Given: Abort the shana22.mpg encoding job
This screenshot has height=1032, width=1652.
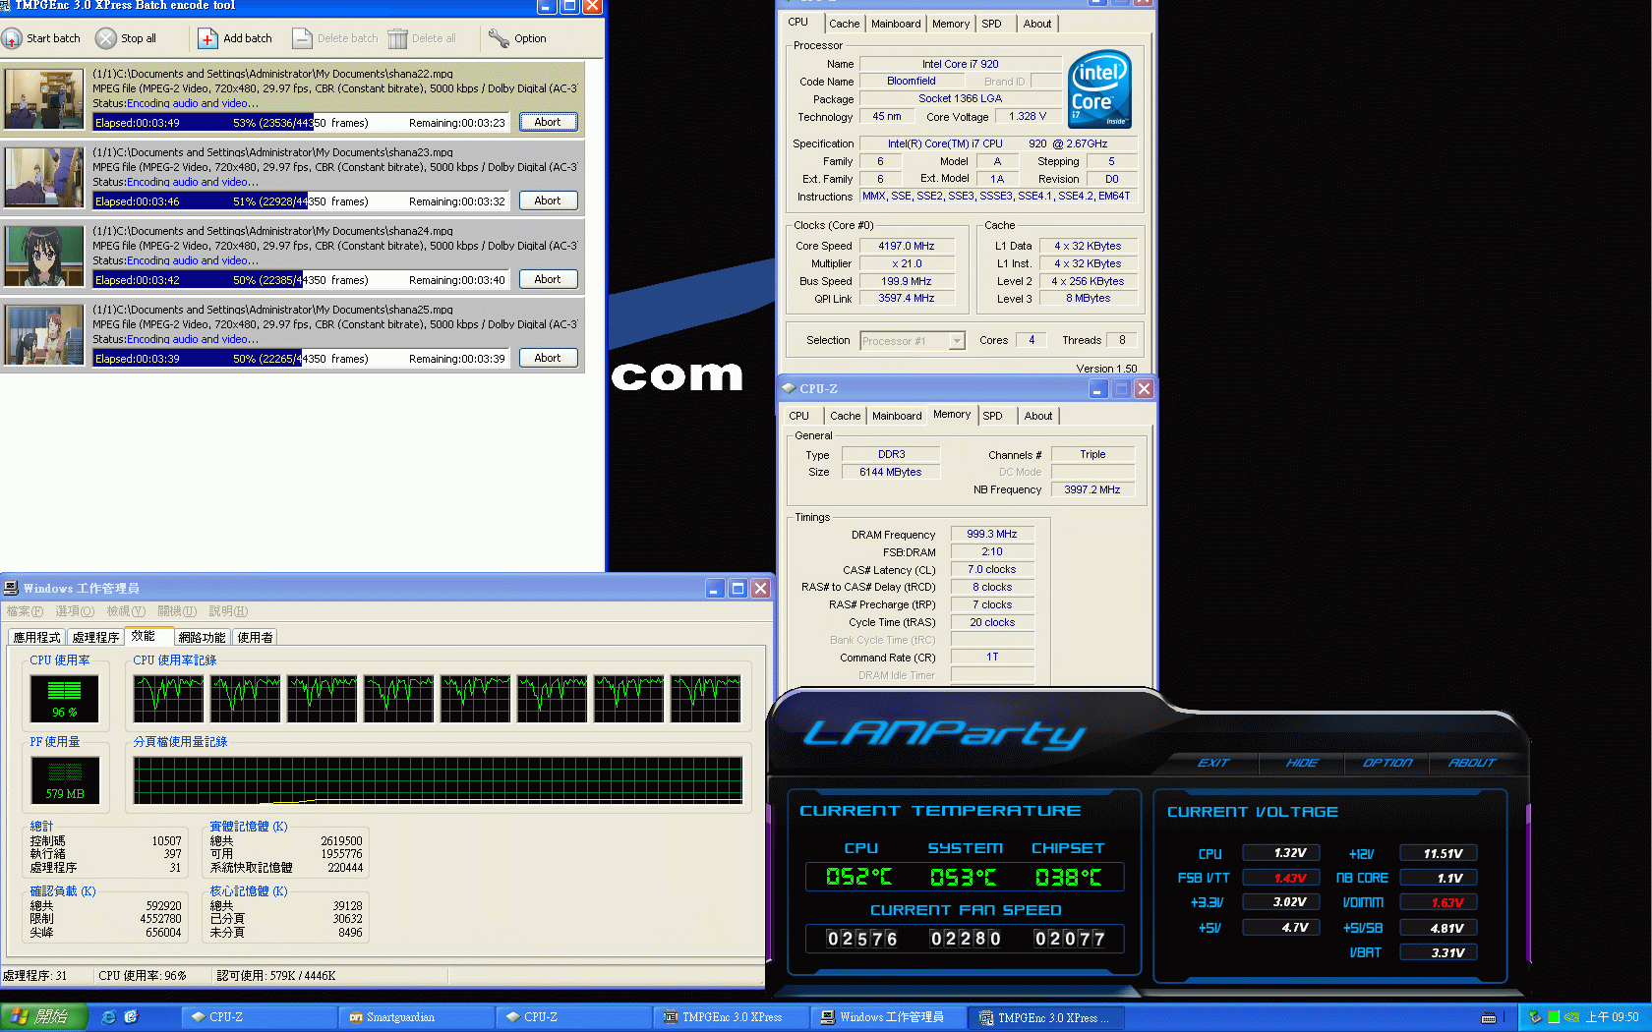Looking at the screenshot, I should (x=548, y=122).
